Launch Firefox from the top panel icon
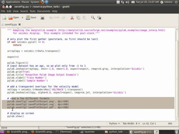The image size is (179, 134). [42, 2]
